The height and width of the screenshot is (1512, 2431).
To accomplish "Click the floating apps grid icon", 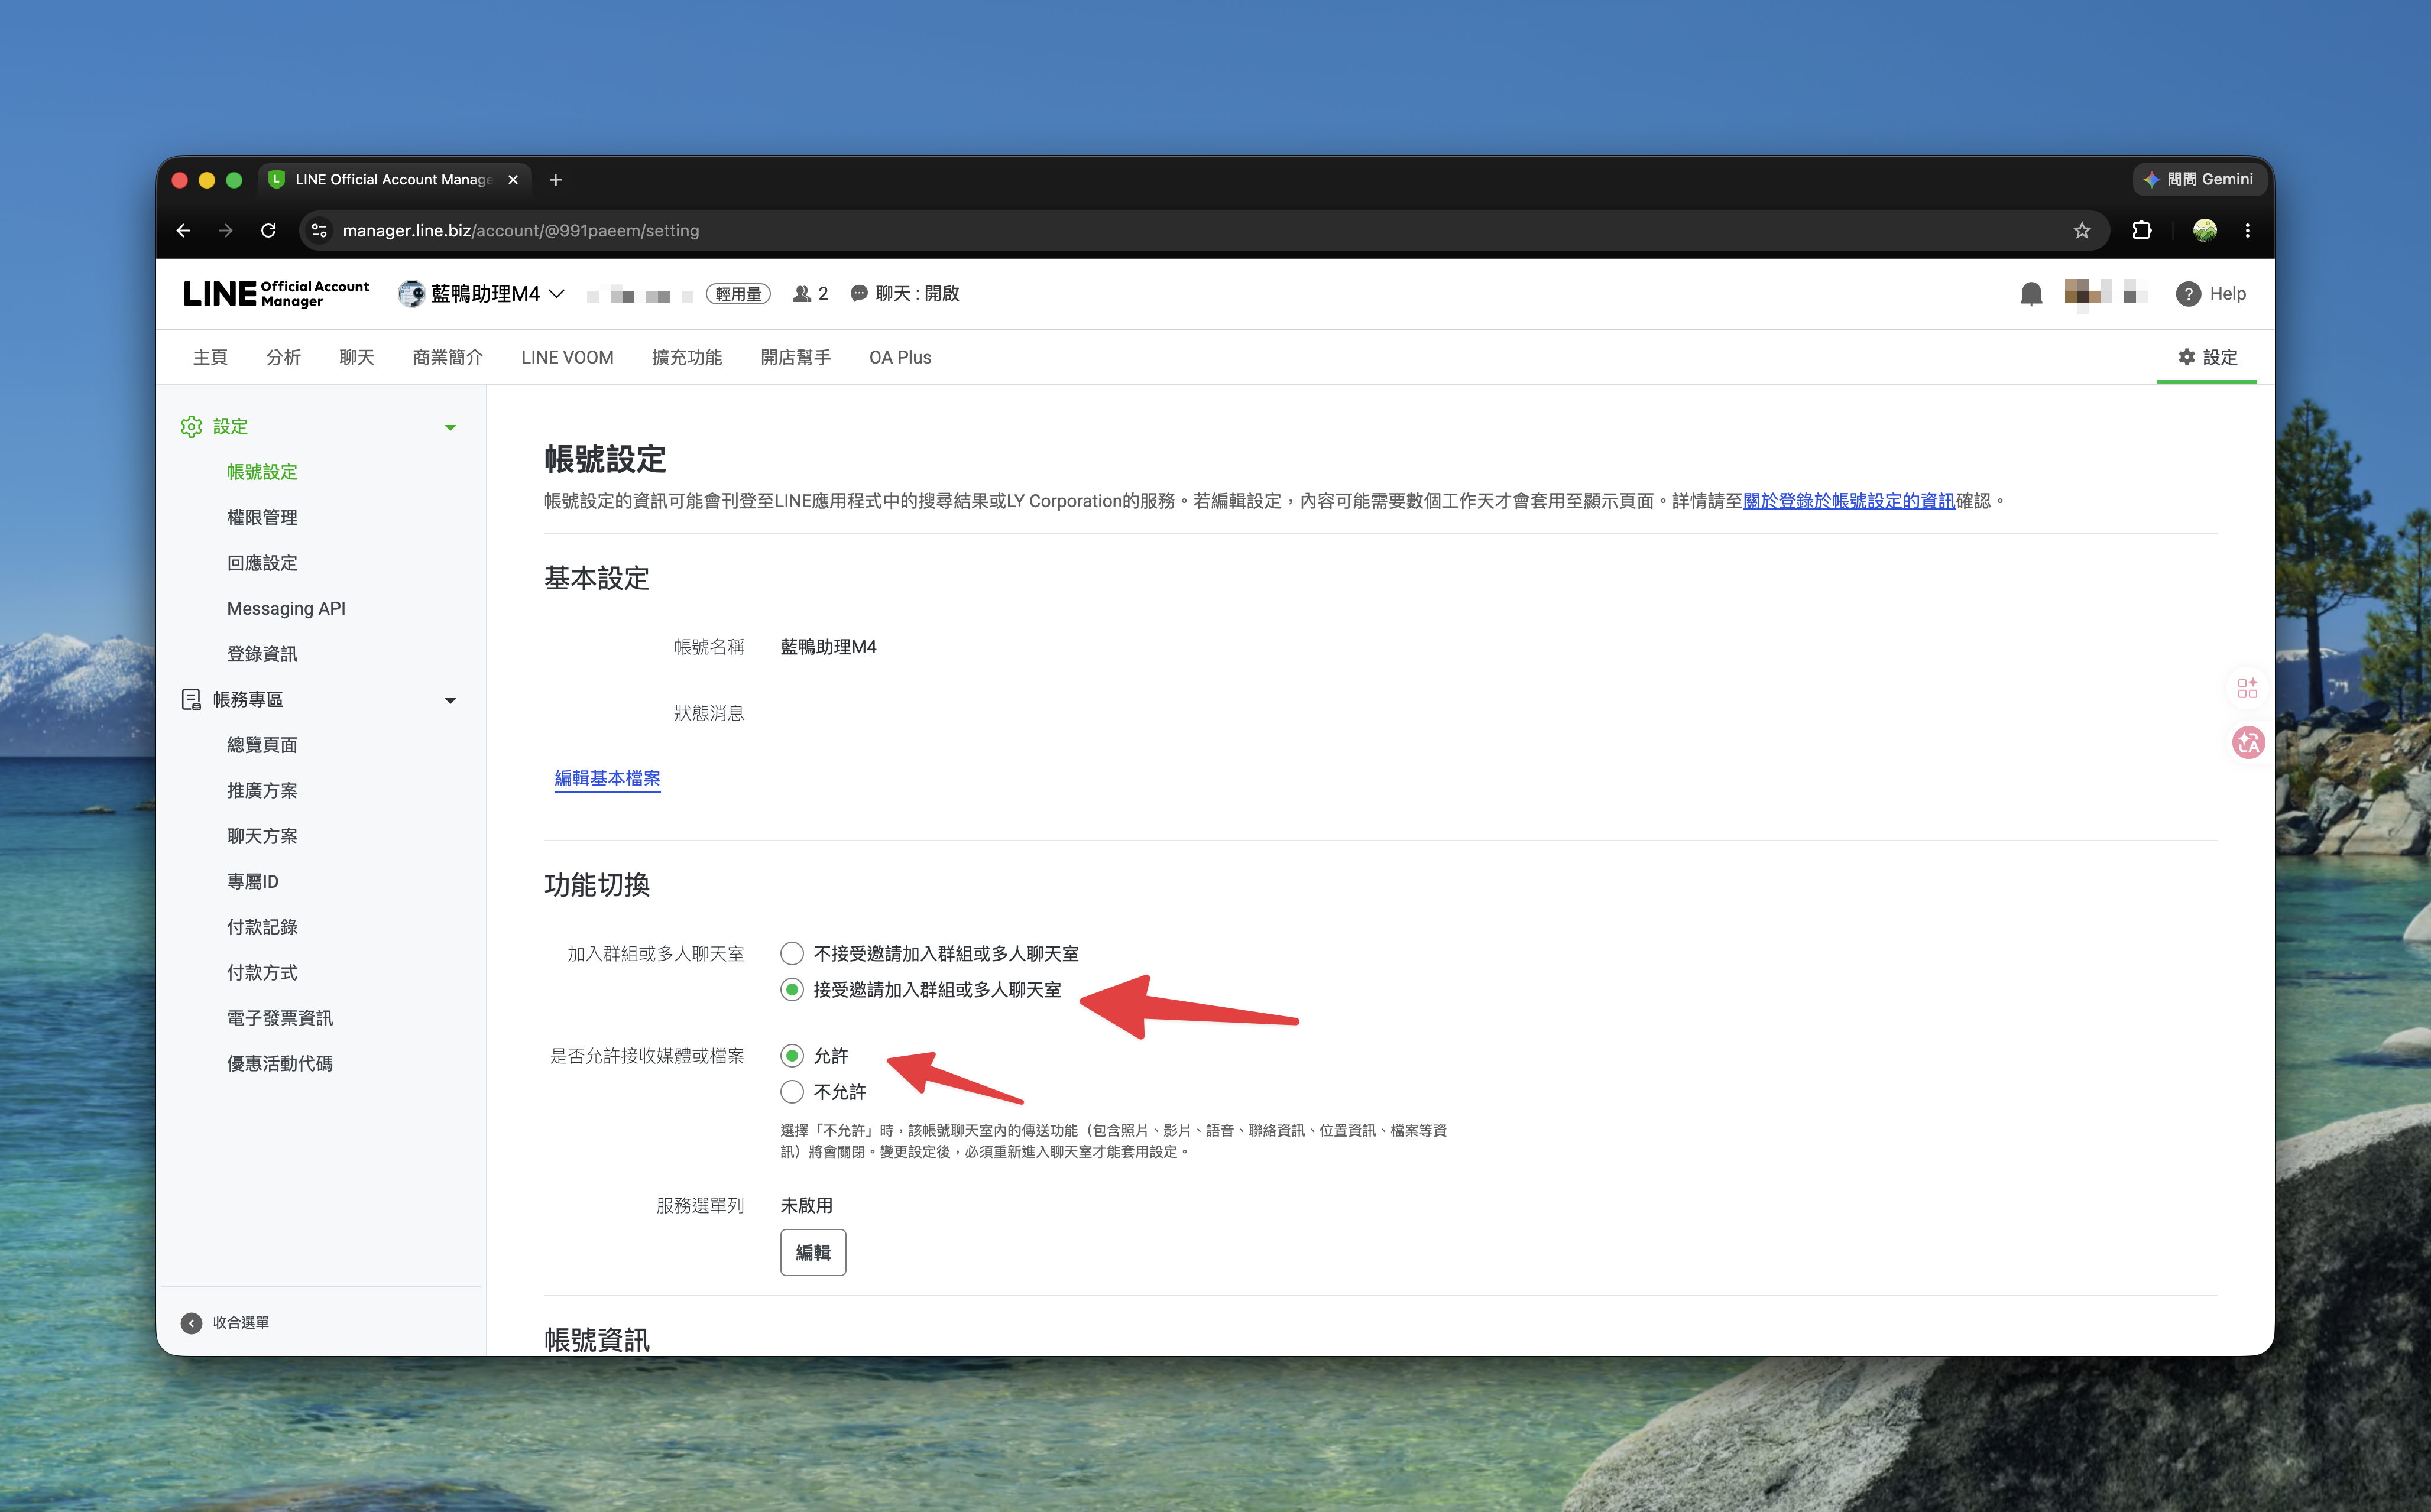I will 2247,688.
